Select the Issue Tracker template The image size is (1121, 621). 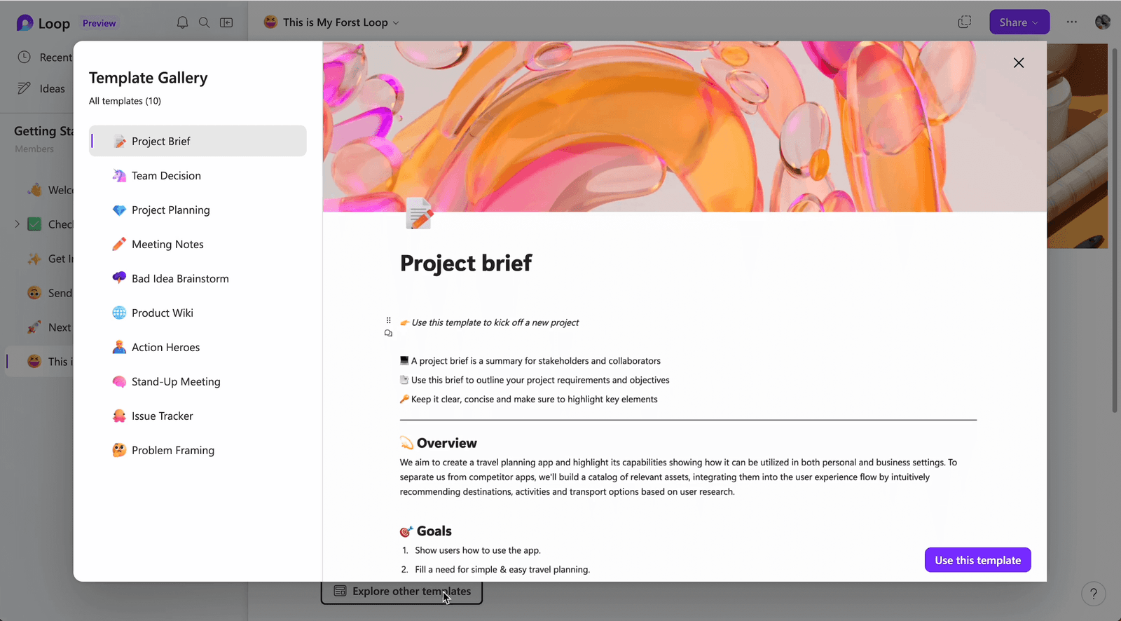pos(162,416)
